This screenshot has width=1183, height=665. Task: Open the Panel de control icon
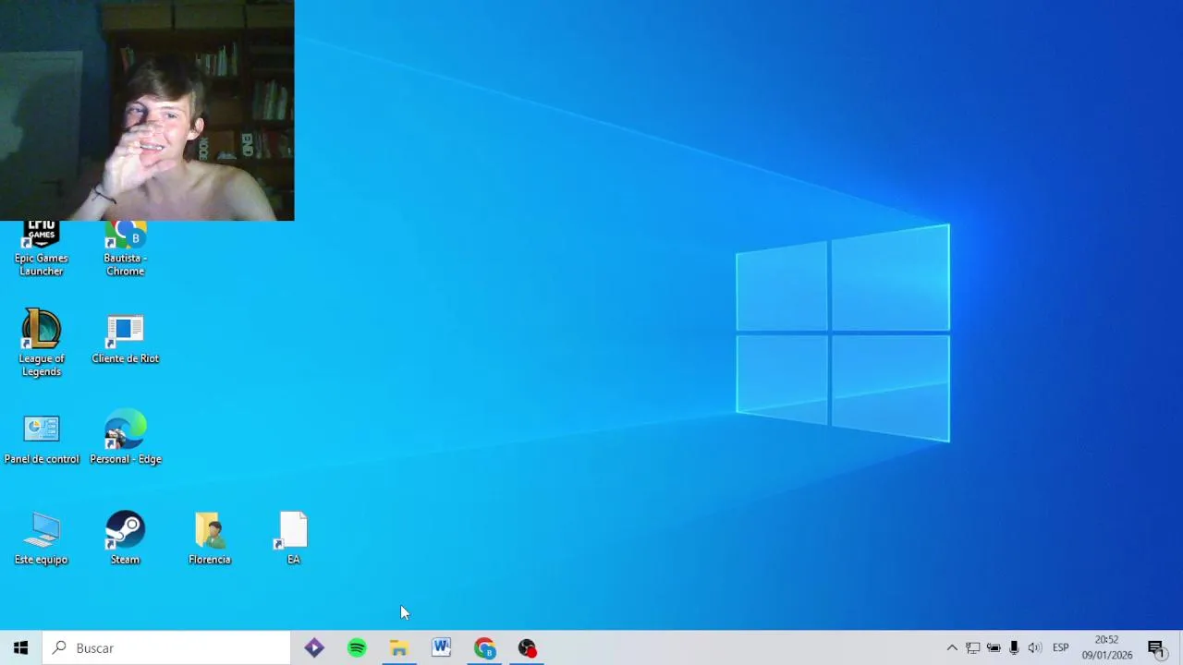pos(41,439)
